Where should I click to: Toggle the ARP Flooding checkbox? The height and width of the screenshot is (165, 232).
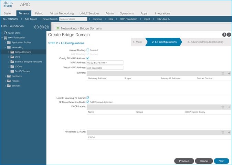[x=88, y=54]
